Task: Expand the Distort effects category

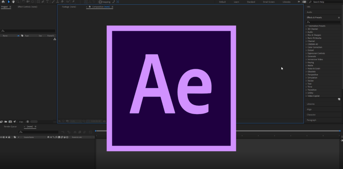Action: coord(306,50)
